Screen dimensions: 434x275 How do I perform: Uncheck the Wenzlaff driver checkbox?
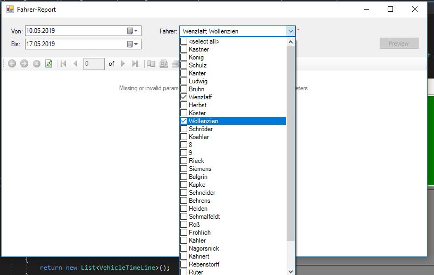(184, 97)
